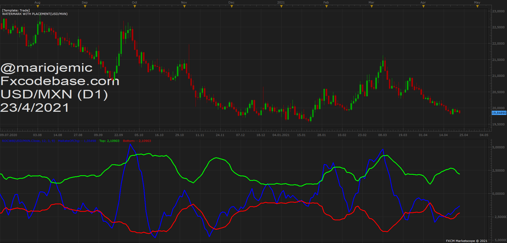Click the 08.03 date axis label

pyautogui.click(x=383, y=135)
